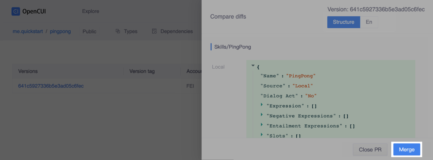Viewport: 433px width, 160px height.
Task: Switch to the Types tab
Action: tap(130, 31)
